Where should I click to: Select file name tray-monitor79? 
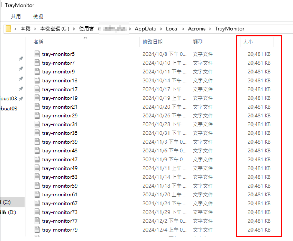tap(60, 230)
